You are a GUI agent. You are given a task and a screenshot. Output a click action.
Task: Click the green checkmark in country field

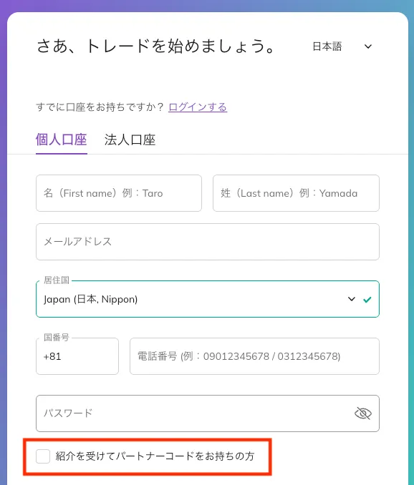367,300
